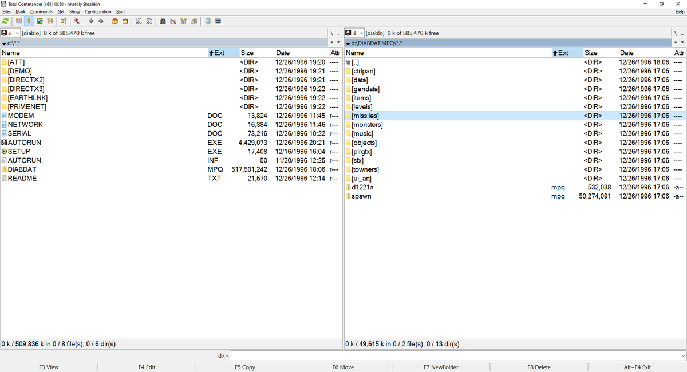This screenshot has width=687, height=372.
Task: Select the d1221a mpq file icon
Action: click(348, 187)
